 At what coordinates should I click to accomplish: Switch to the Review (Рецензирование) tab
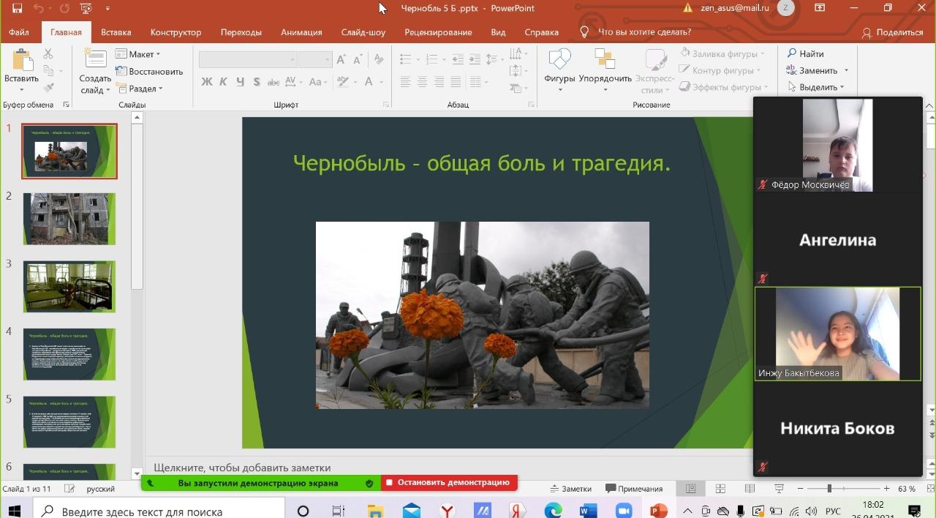(438, 32)
